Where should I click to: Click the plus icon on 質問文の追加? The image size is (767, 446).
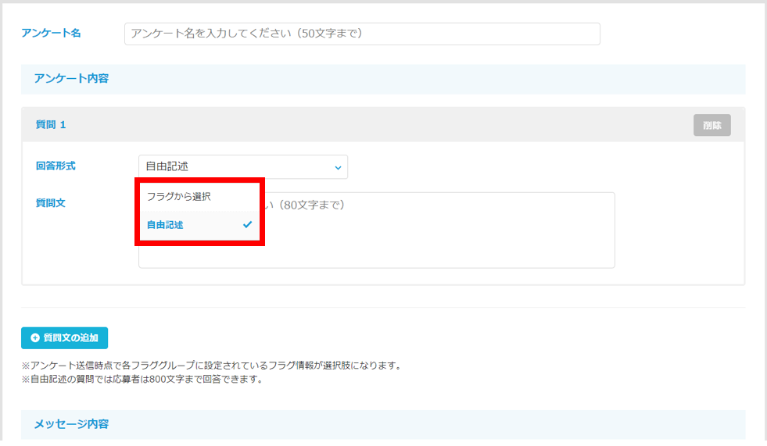pos(34,338)
